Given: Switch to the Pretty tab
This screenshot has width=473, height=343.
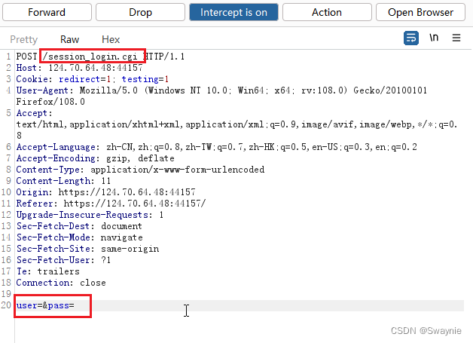Looking at the screenshot, I should pos(24,39).
